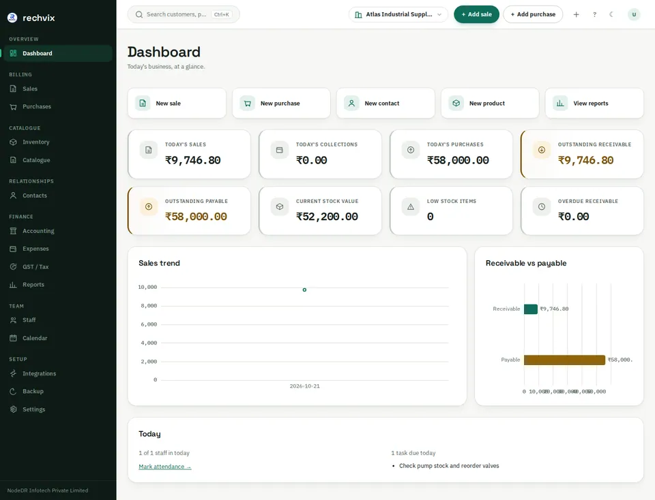Click the Backup icon in sidebar
655x500 pixels.
click(x=14, y=392)
